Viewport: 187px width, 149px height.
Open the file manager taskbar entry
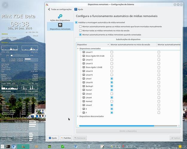point(36,147)
